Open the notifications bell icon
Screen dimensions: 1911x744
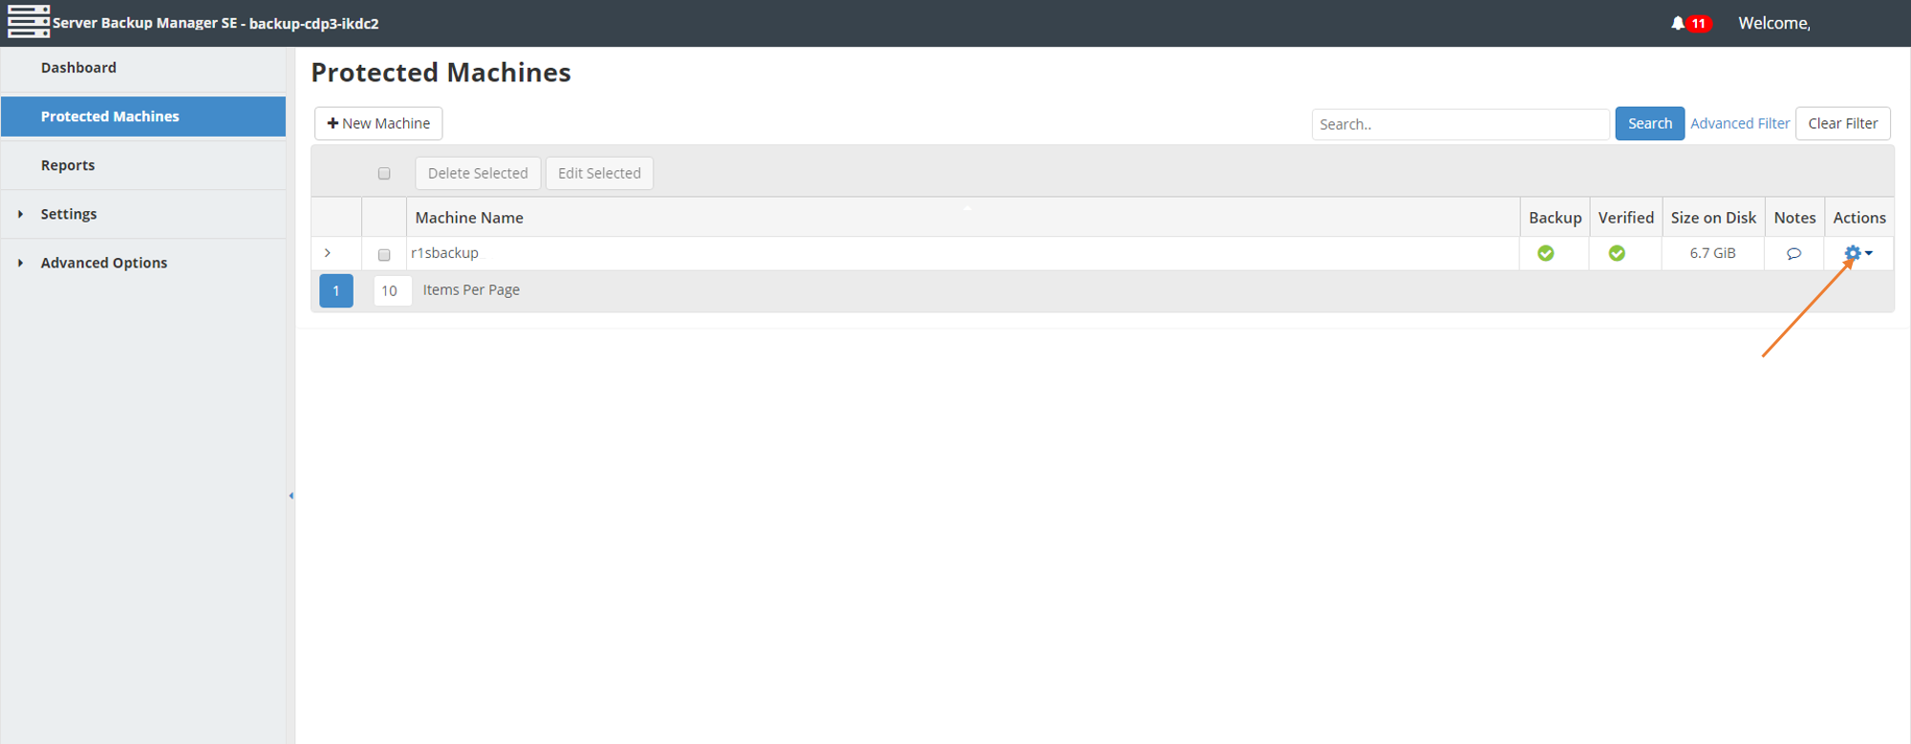(x=1678, y=23)
